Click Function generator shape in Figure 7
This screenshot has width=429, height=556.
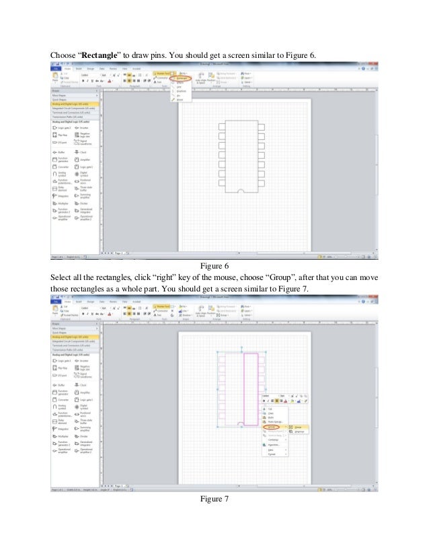coord(61,392)
